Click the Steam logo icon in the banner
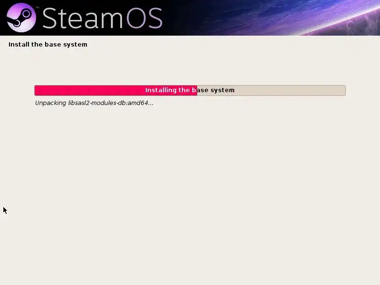This screenshot has height=285, width=380. tap(21, 18)
